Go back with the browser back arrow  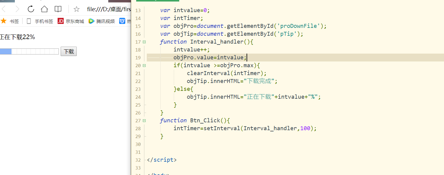4,9
